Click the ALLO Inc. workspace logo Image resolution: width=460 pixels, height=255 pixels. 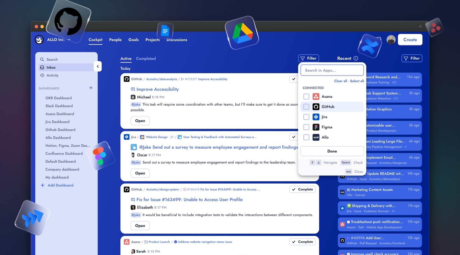(39, 40)
